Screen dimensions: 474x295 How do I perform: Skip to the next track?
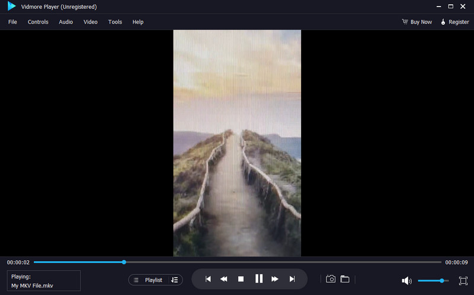point(292,279)
